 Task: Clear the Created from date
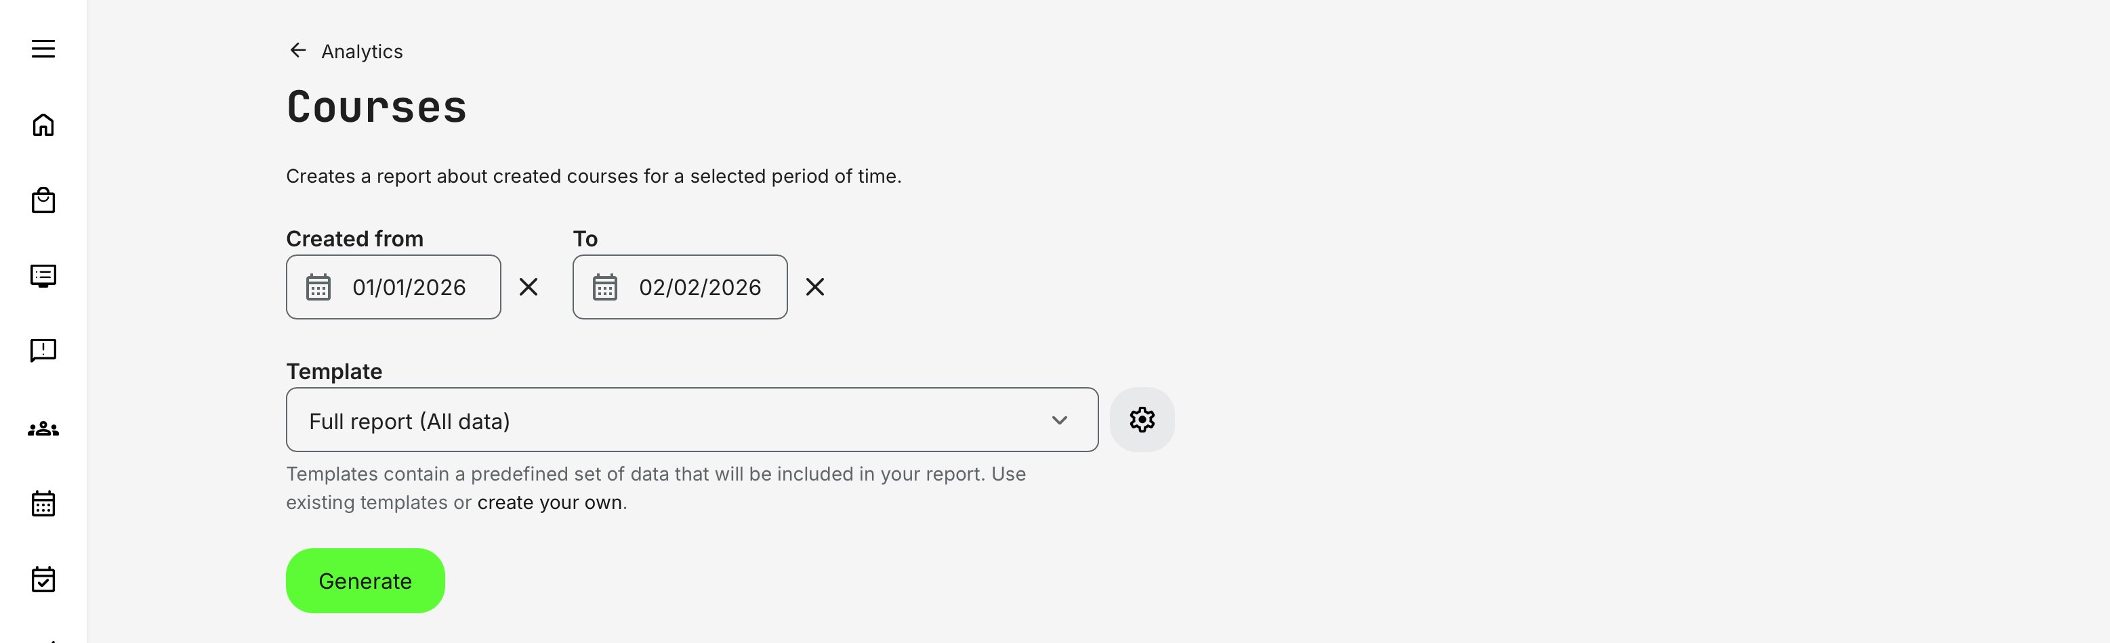529,287
